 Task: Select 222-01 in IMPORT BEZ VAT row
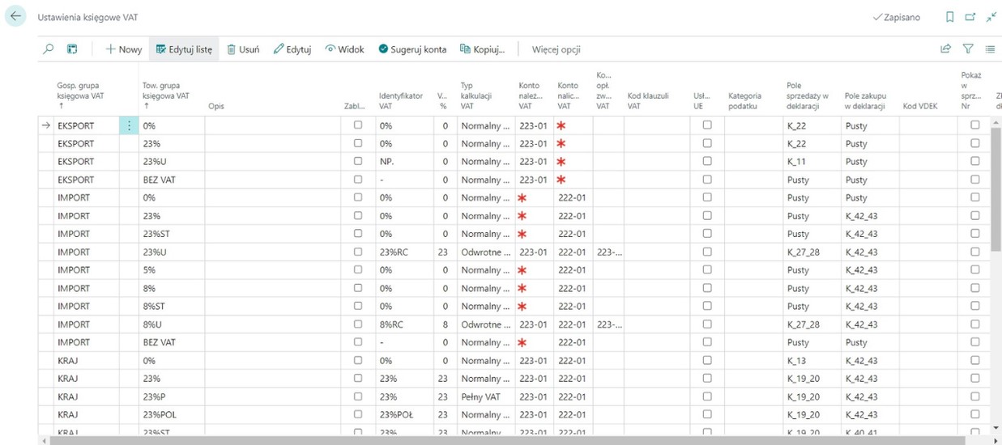pos(573,342)
